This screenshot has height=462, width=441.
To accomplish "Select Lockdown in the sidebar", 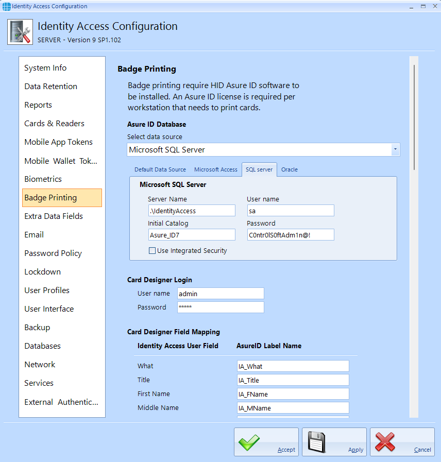I will 62,272.
